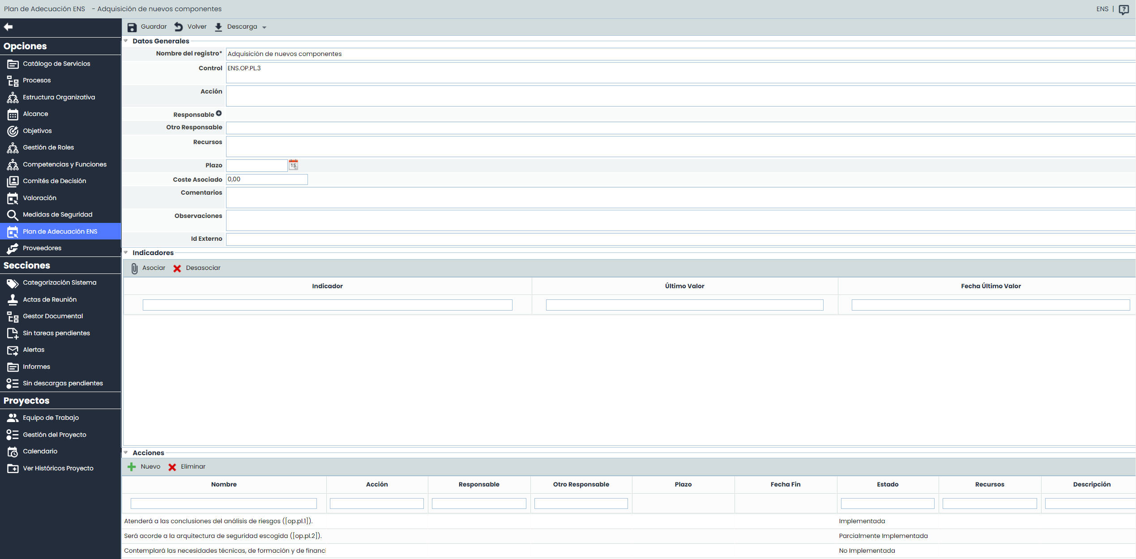1136x559 pixels.
Task: Click the Desasociar red X icon
Action: [177, 269]
